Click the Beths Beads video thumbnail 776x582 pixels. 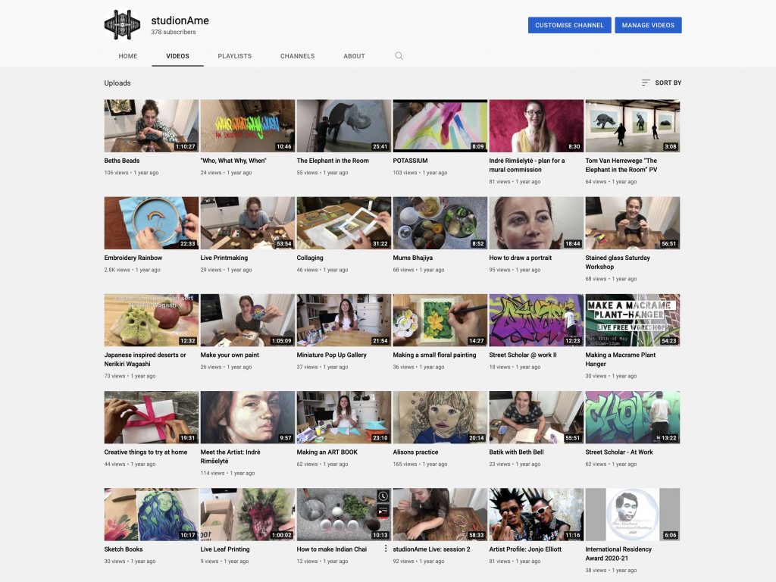[151, 126]
